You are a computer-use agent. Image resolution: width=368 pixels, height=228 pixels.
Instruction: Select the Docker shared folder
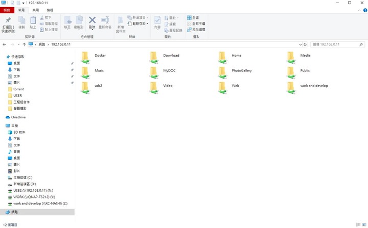click(94, 58)
